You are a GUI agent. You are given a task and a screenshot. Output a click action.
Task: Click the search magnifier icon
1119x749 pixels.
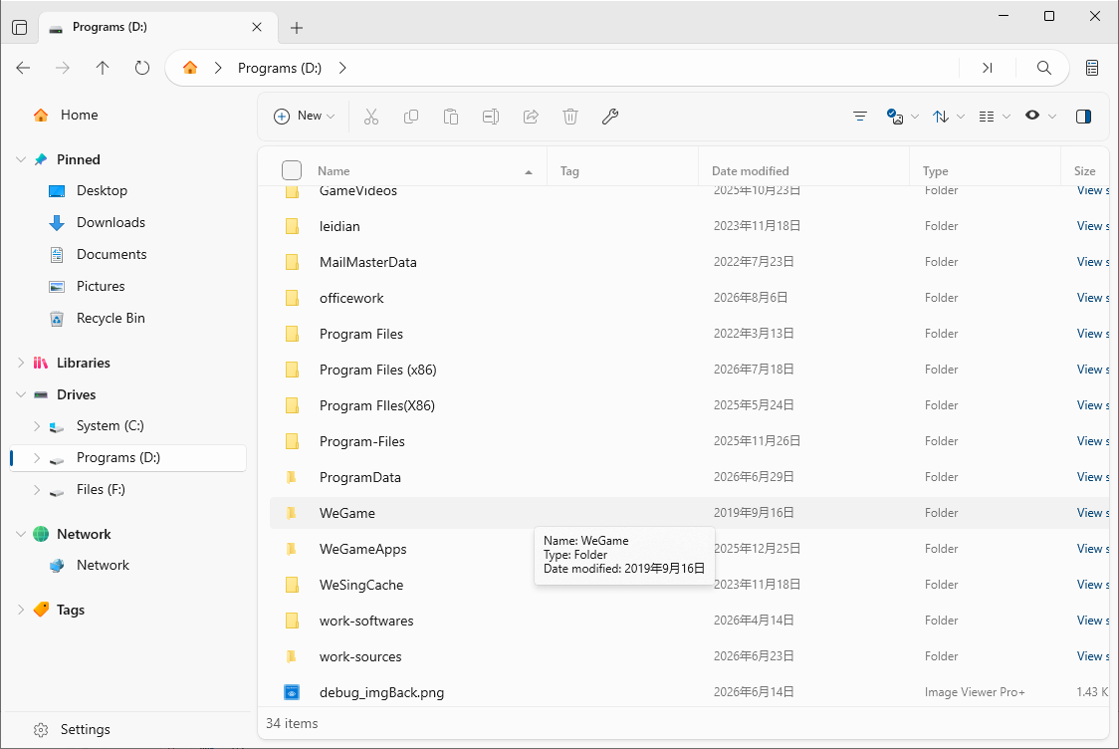point(1044,68)
